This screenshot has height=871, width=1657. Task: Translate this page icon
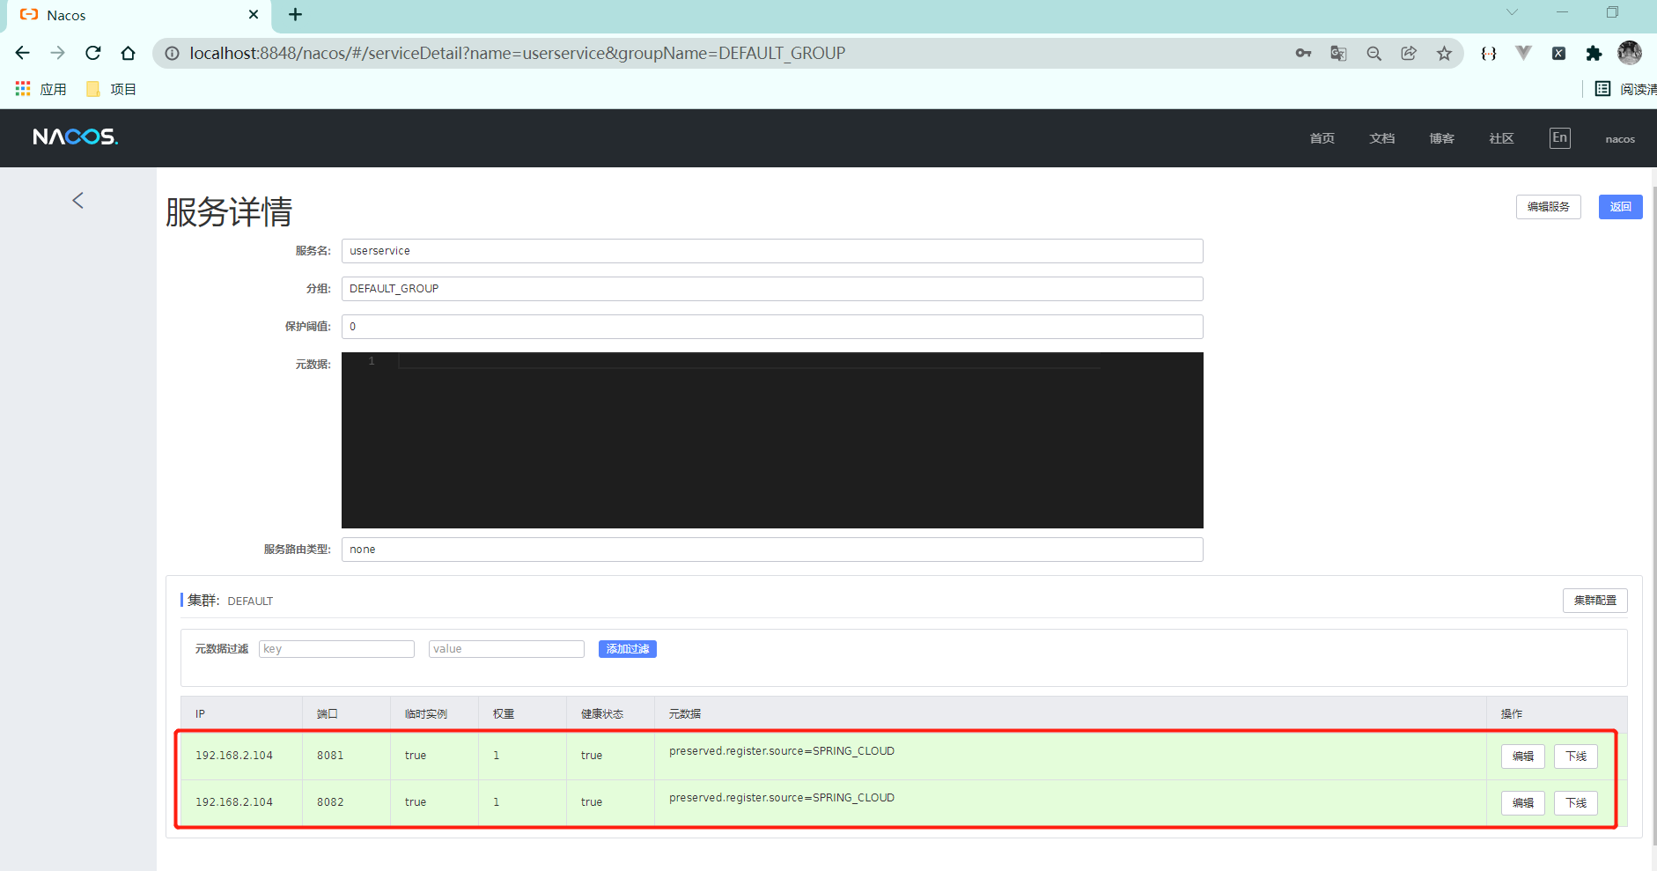point(1338,54)
